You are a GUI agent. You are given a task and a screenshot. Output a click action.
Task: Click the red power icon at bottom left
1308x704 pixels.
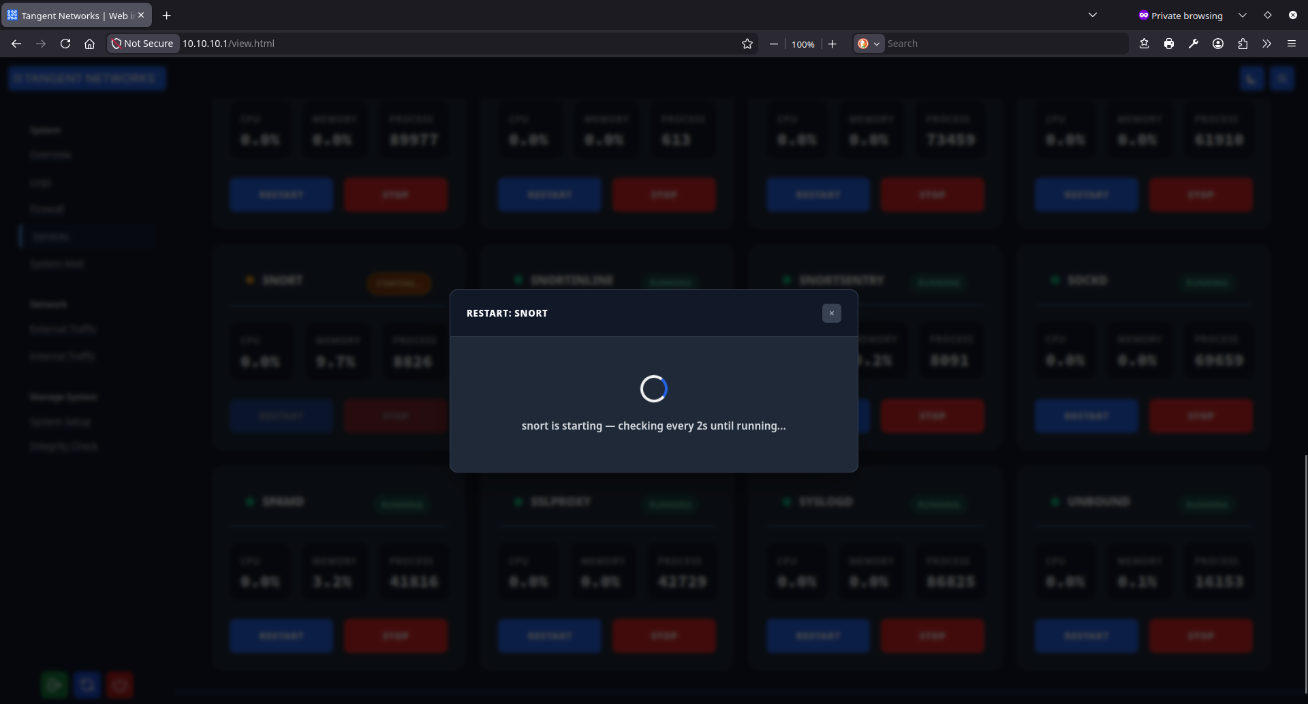click(120, 684)
